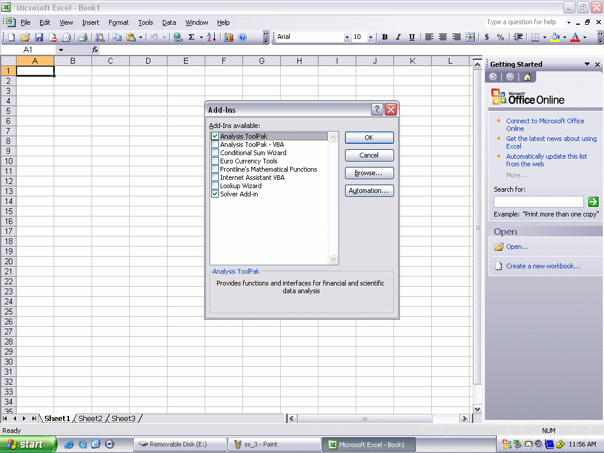Switch to the Sheet2 tab
604x453 pixels.
(x=90, y=418)
